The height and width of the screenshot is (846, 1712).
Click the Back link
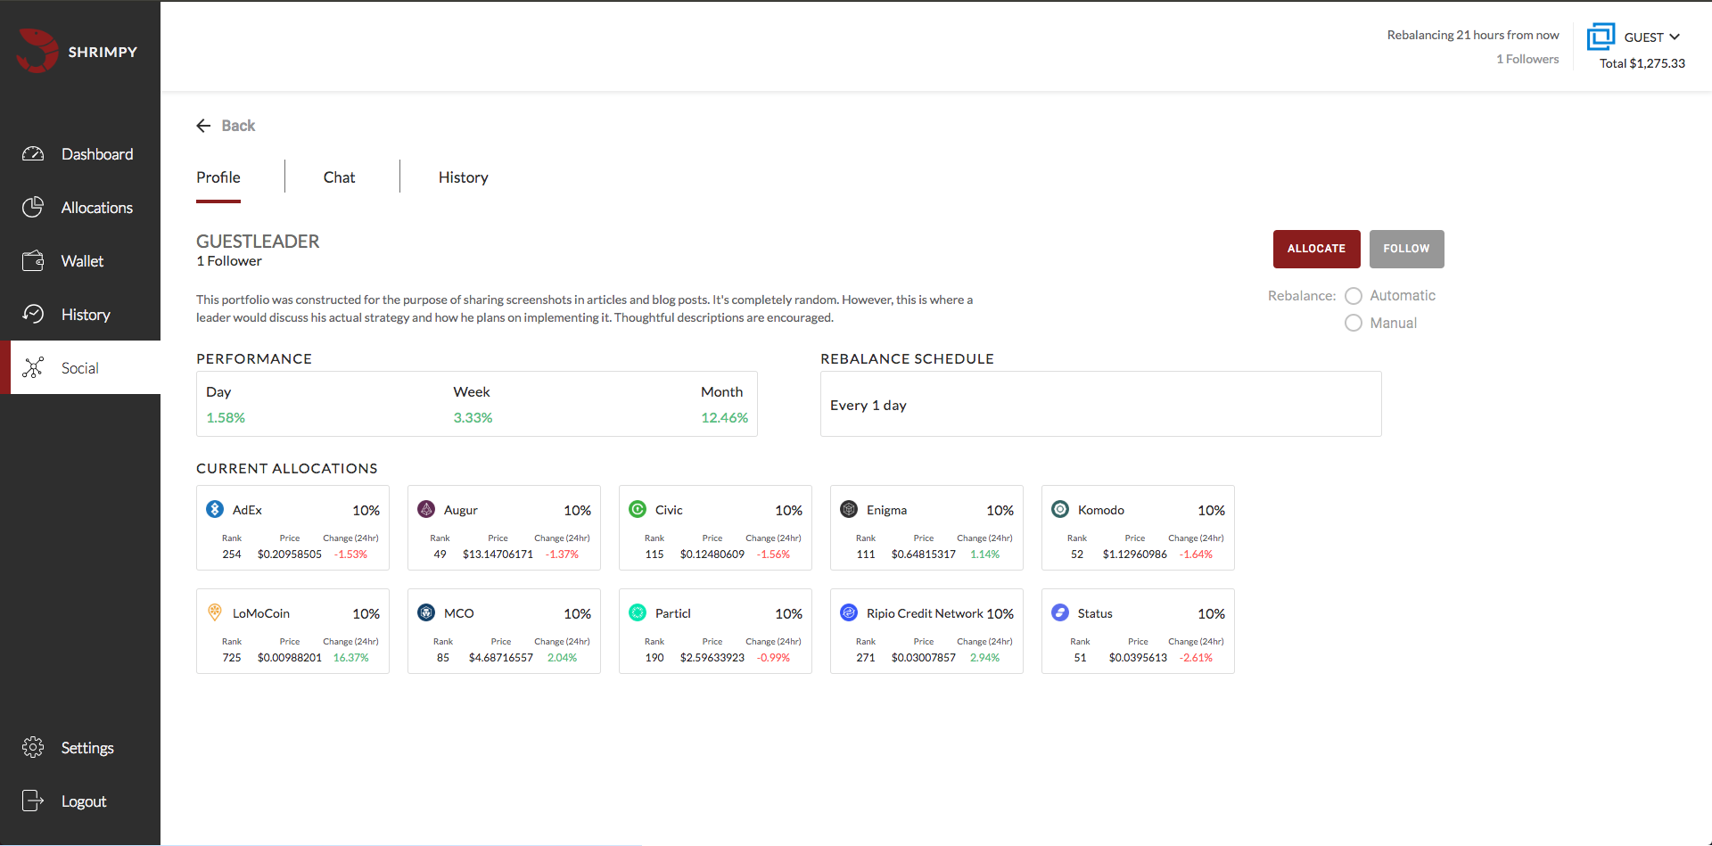point(226,125)
